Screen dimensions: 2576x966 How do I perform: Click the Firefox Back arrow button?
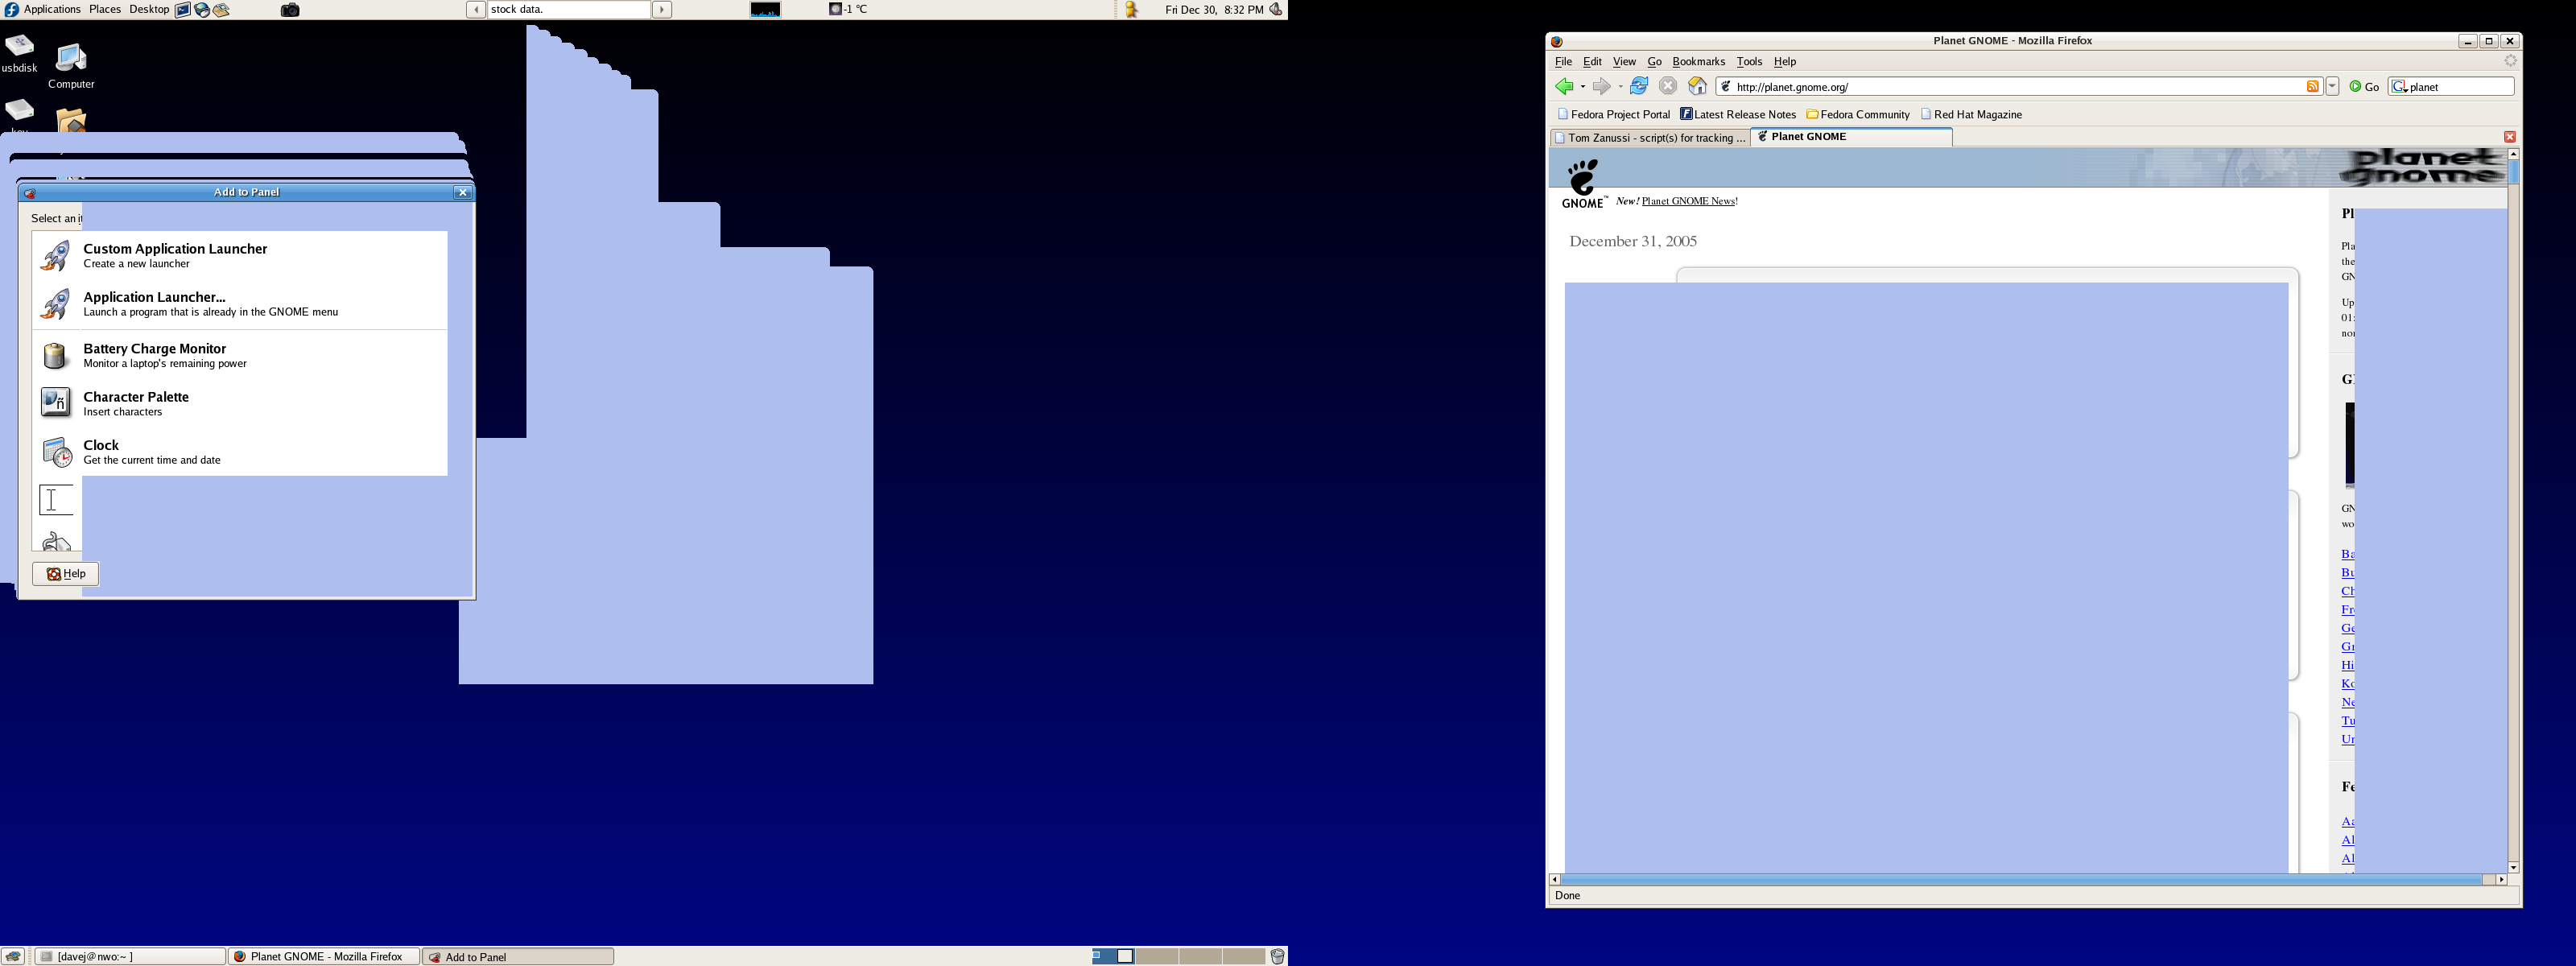[1564, 87]
